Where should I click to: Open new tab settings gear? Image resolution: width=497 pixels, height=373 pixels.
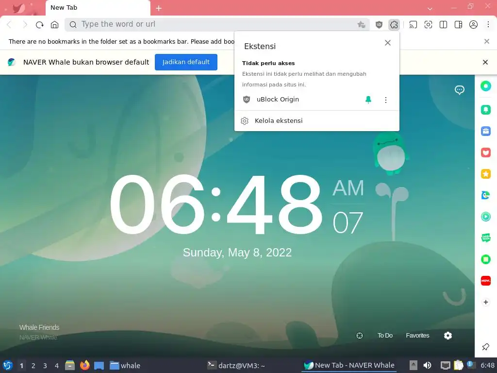[x=448, y=336]
